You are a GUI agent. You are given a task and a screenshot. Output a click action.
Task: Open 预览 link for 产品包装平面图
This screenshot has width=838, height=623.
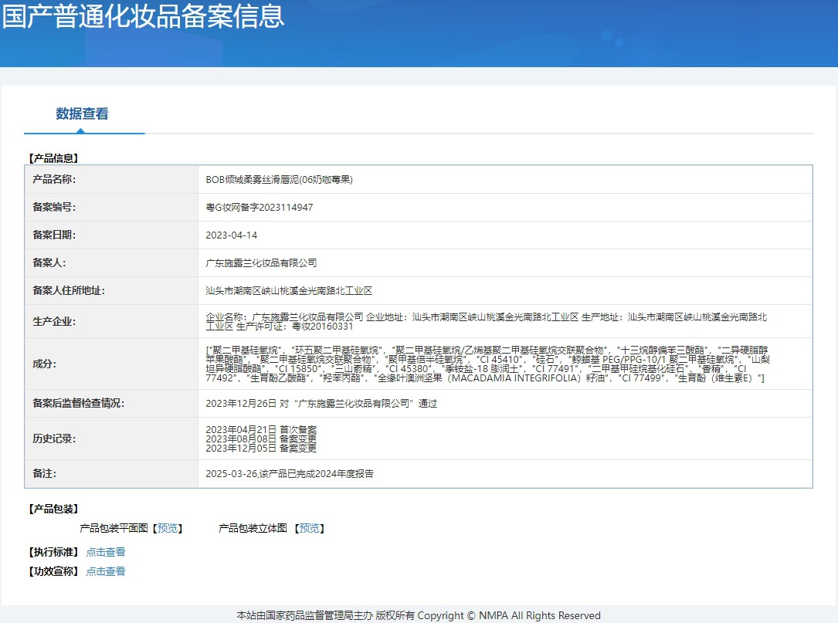coord(168,528)
